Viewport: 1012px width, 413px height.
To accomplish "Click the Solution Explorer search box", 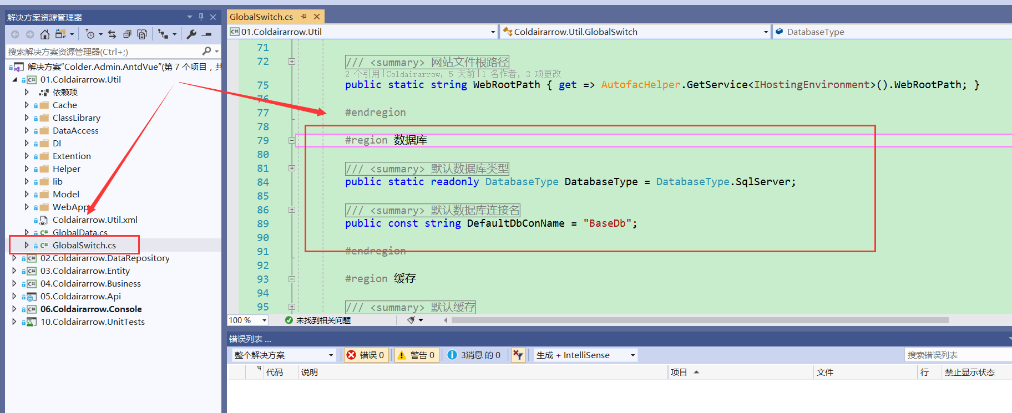I will pyautogui.click(x=103, y=52).
